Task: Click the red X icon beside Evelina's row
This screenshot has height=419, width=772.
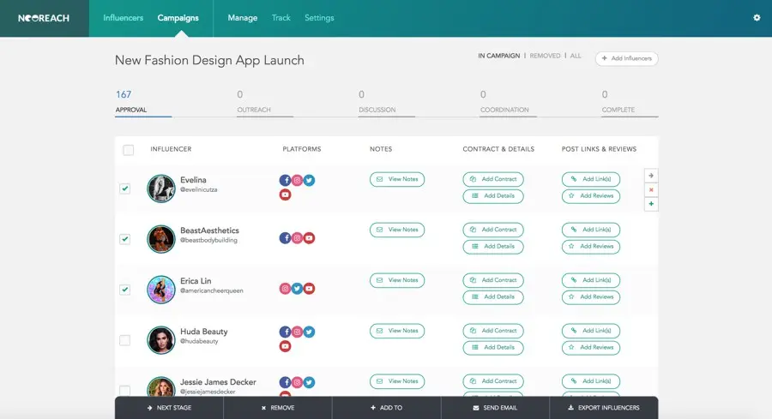Action: pyautogui.click(x=651, y=189)
